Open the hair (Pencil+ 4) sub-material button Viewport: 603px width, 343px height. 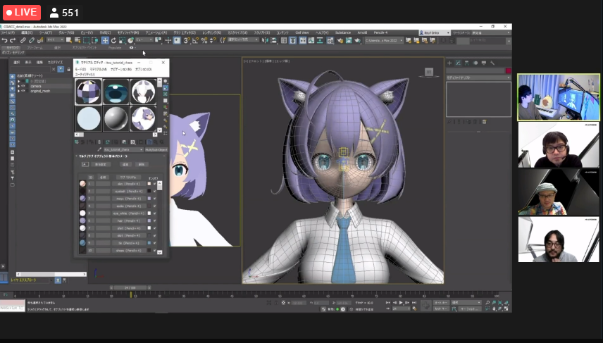click(129, 220)
